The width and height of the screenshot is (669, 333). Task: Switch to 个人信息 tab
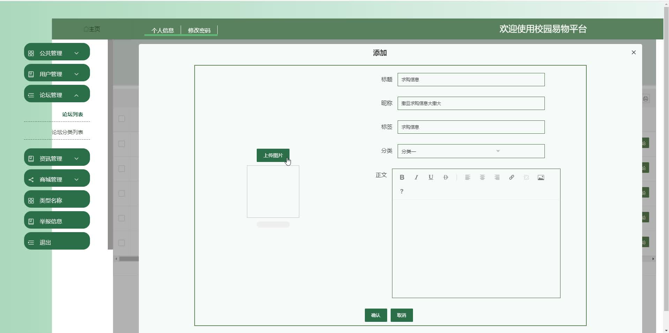coord(163,30)
